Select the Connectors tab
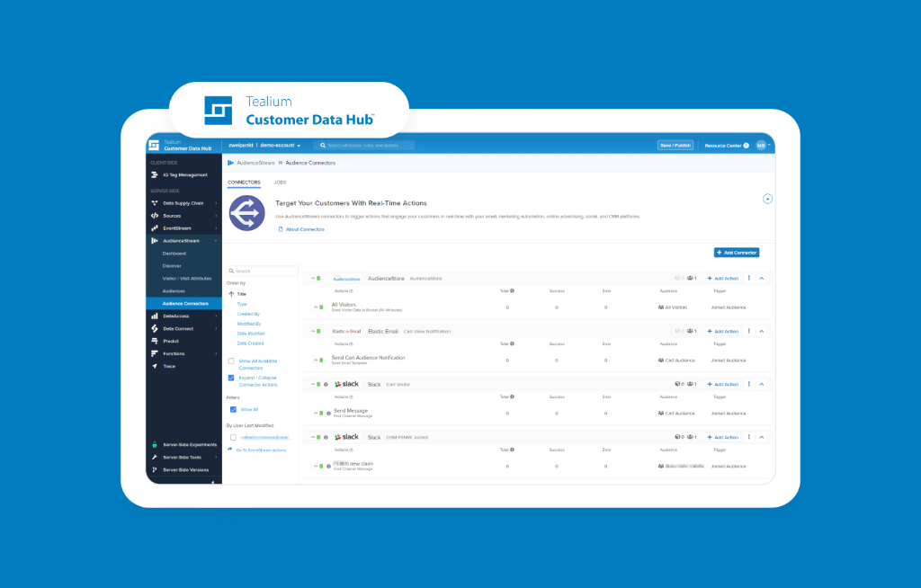The width and height of the screenshot is (921, 588). pos(244,183)
